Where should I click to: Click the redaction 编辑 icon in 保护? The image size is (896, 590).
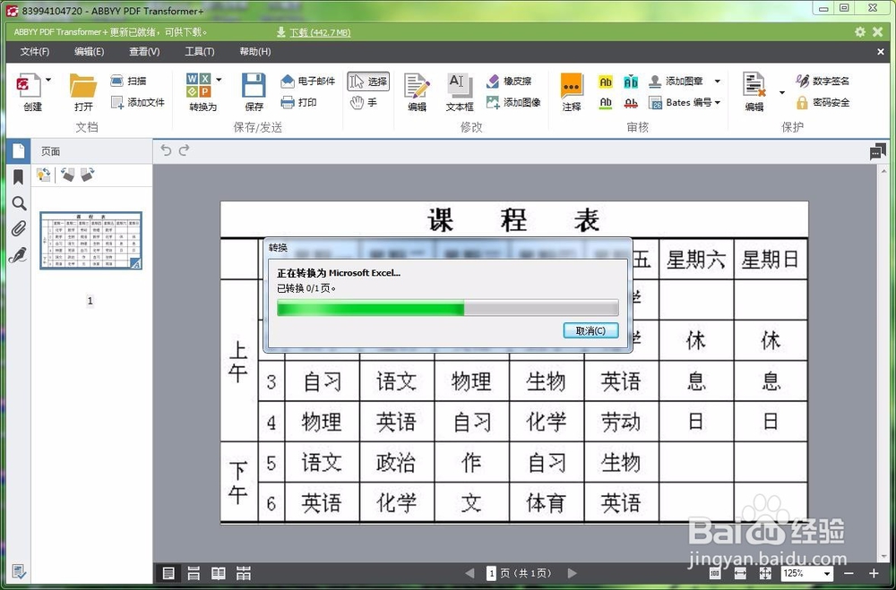[754, 84]
